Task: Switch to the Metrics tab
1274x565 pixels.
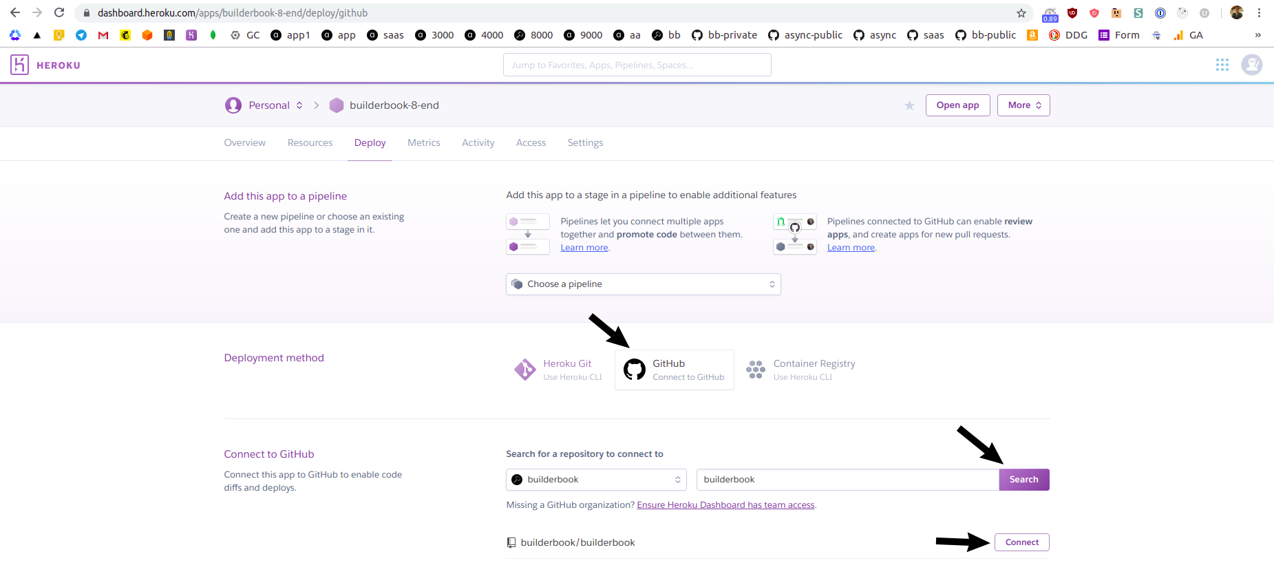Action: [x=423, y=142]
